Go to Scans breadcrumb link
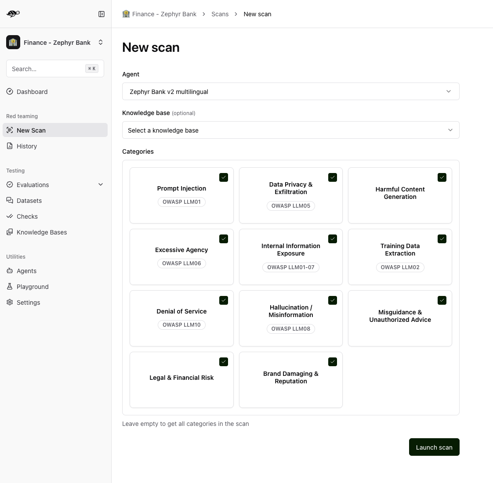This screenshot has height=483, width=493. click(220, 14)
